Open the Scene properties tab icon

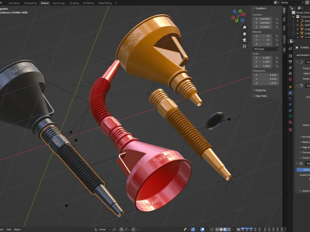[290, 73]
